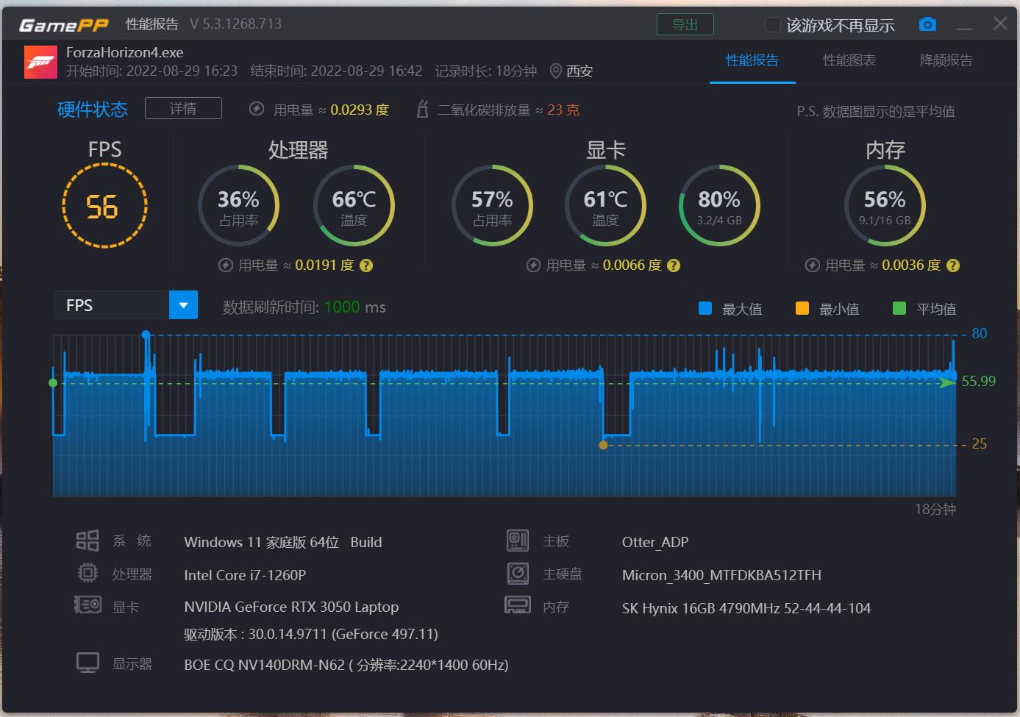Screen dimensions: 1020x717
Task: Click the GPU 57% usage gauge
Action: (x=492, y=206)
